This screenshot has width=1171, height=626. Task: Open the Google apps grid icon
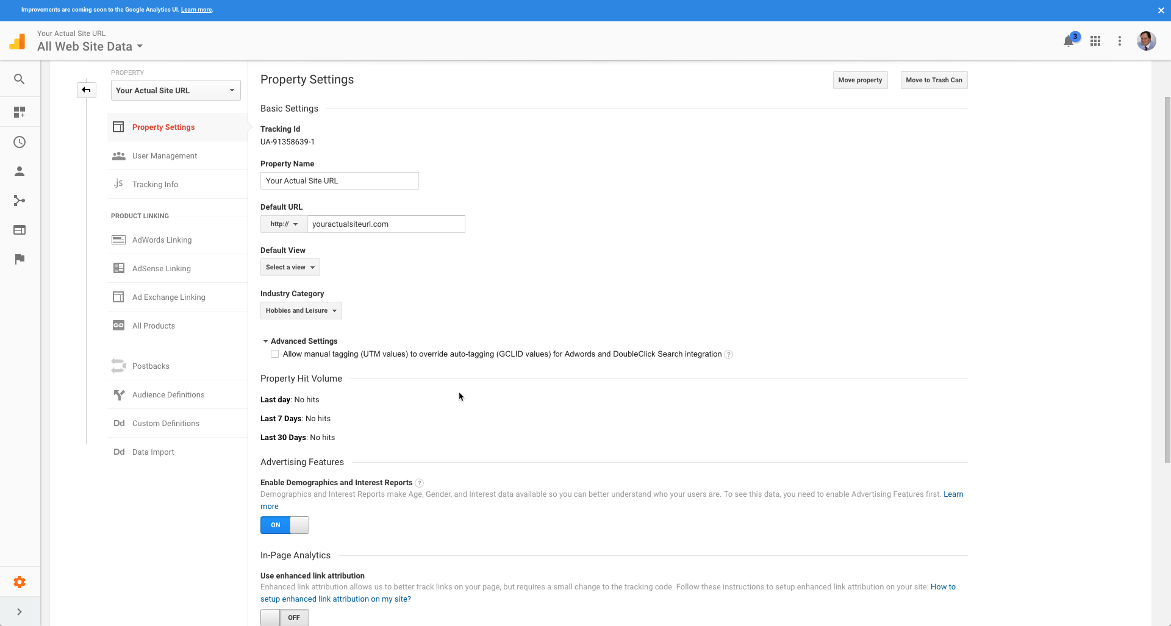click(1095, 41)
